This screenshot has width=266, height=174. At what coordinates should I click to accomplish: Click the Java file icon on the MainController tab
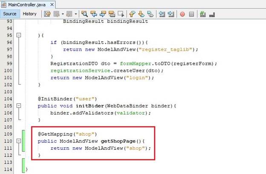point(4,5)
